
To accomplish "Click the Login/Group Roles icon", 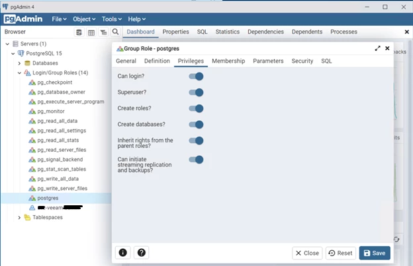I will [27, 73].
